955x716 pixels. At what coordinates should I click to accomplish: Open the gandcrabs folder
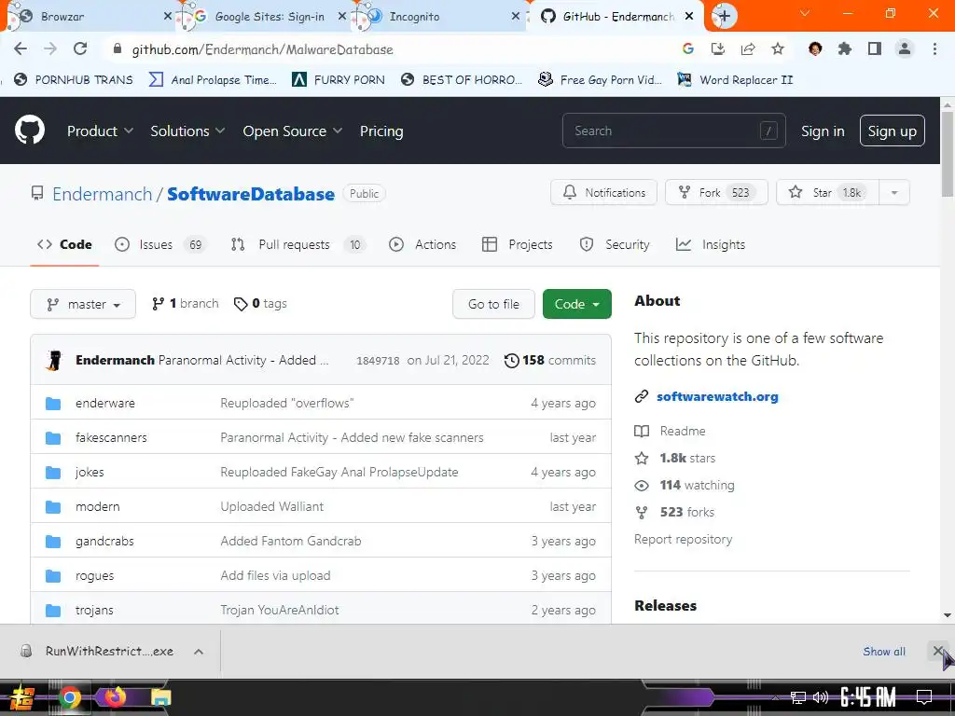point(104,541)
